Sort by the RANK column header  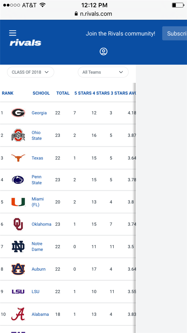8,93
